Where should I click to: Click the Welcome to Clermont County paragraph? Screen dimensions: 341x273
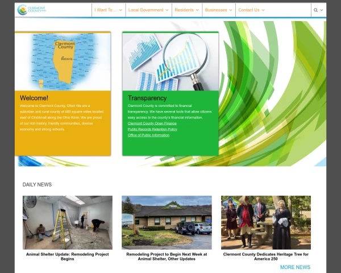click(62, 118)
